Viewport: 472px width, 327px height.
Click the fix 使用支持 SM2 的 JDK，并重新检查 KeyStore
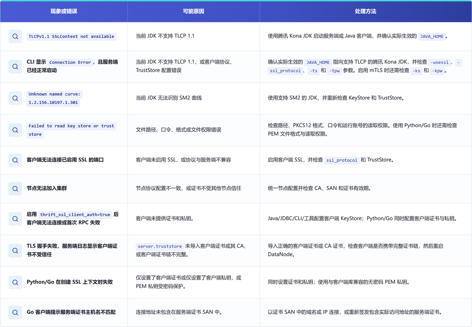(336, 98)
